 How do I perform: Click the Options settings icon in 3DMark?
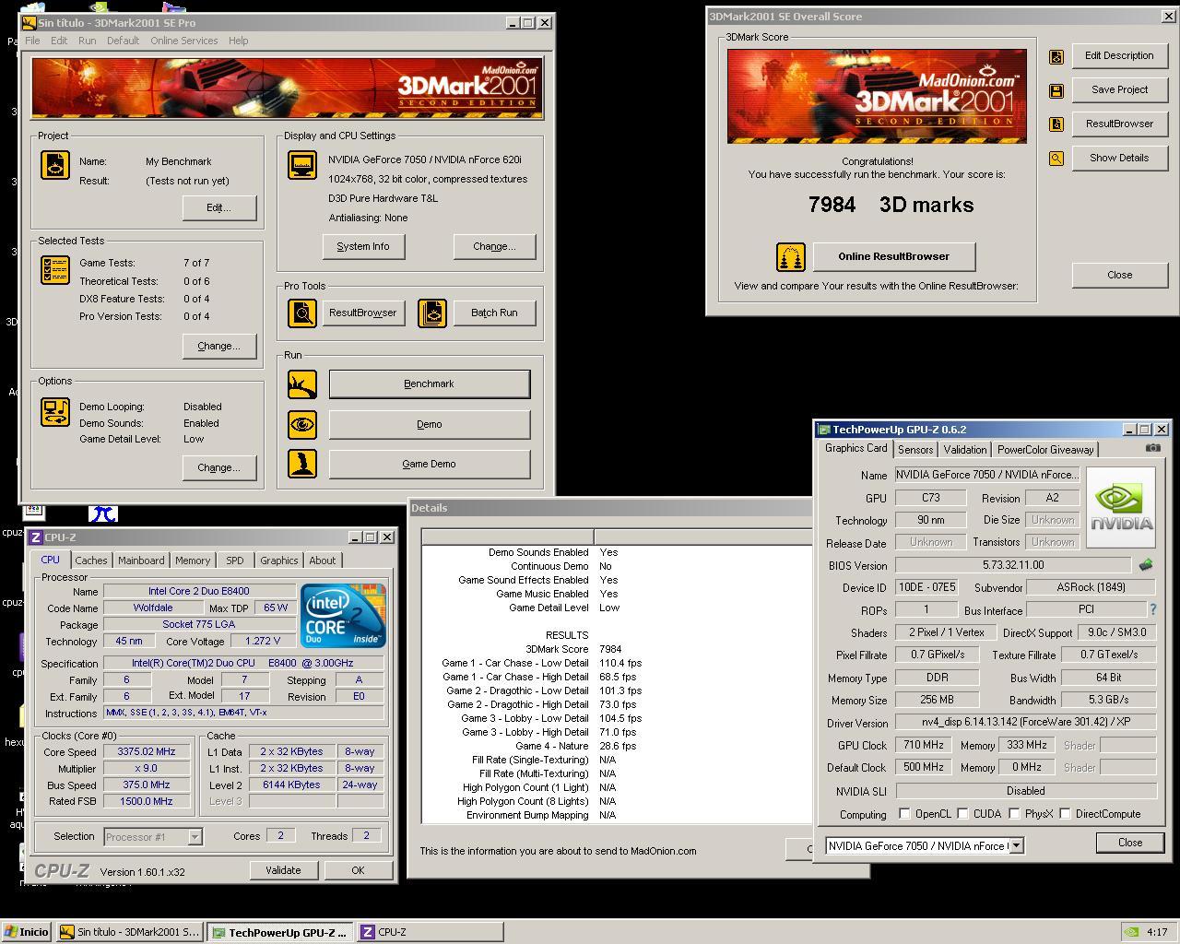55,412
